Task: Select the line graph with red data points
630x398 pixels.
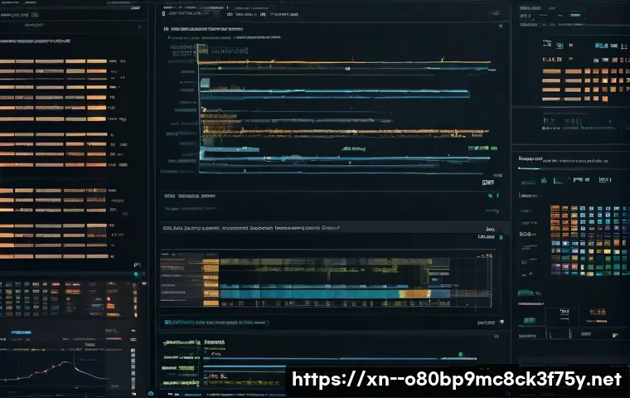Action: point(53,371)
